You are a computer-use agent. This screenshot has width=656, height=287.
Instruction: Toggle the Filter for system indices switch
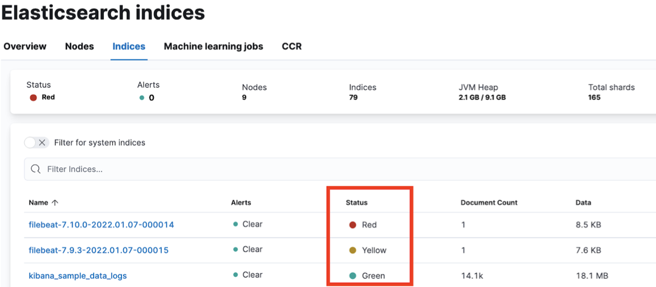37,142
